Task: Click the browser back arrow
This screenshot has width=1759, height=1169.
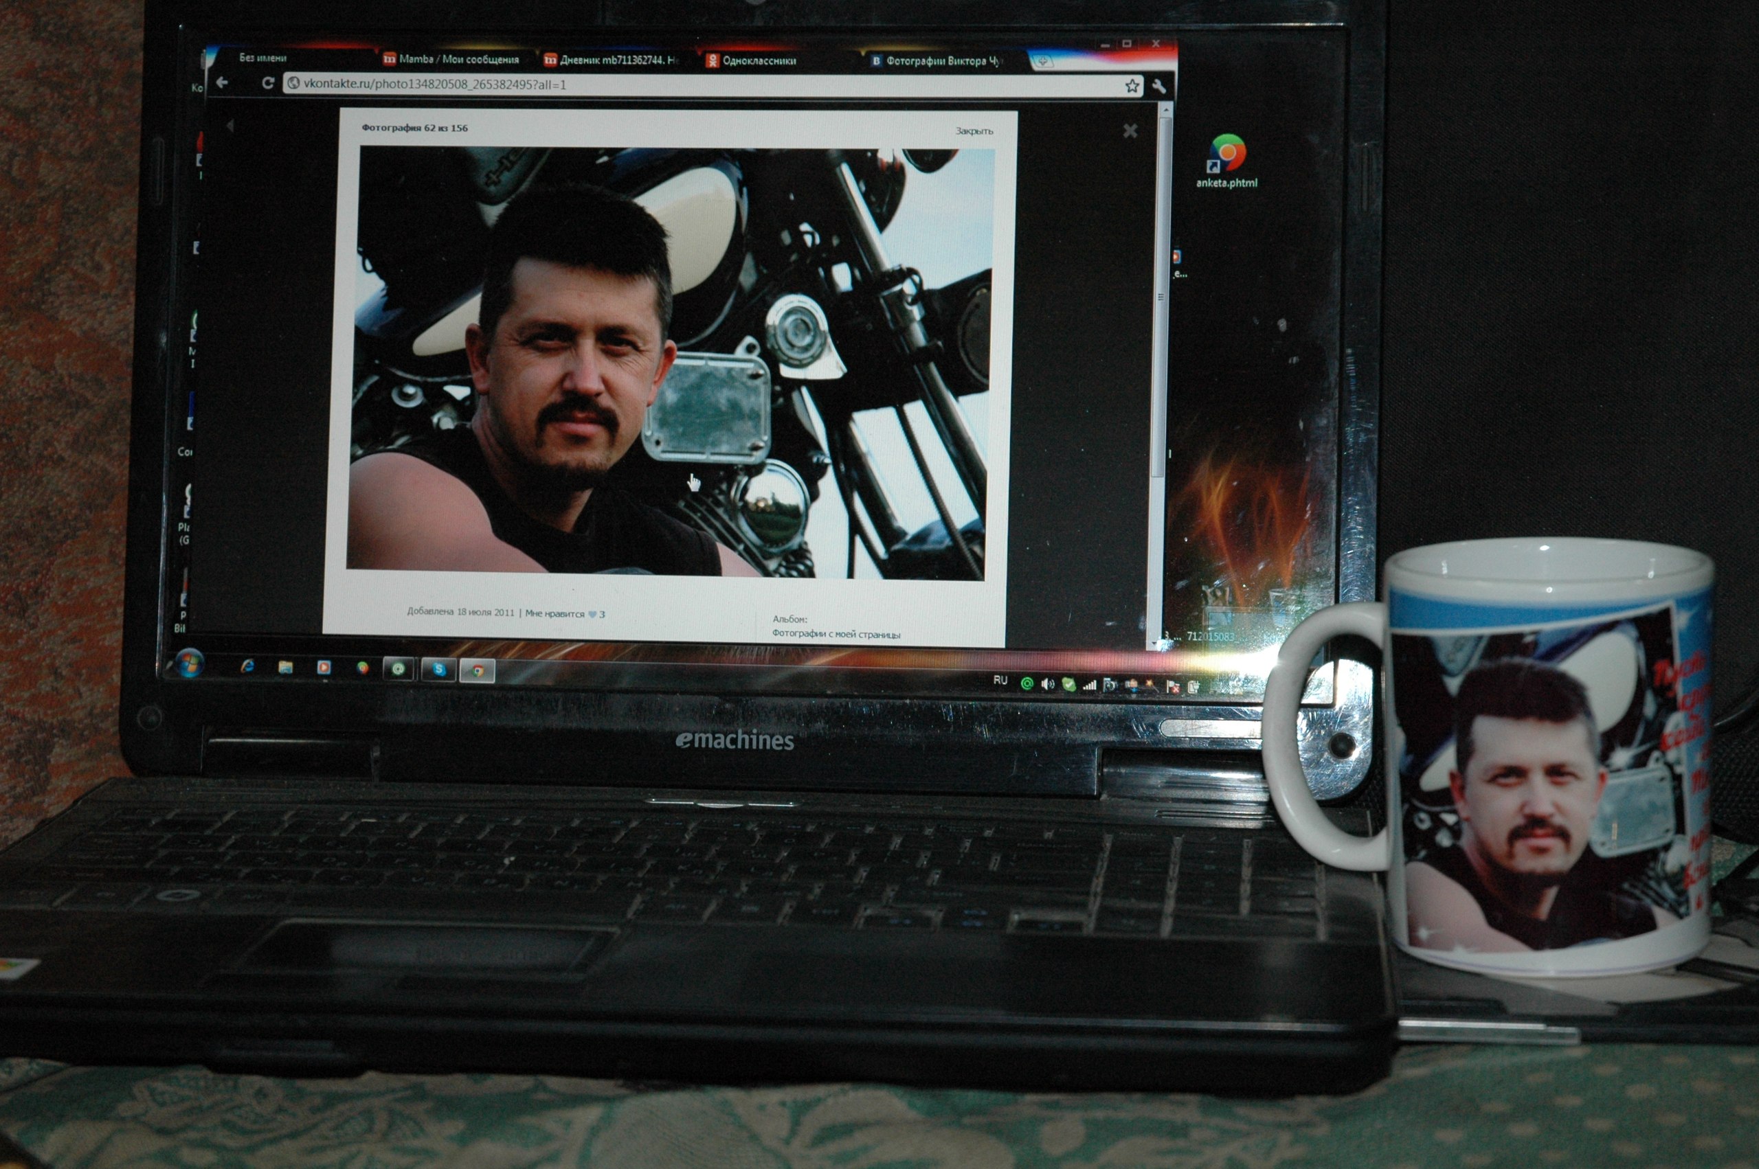Action: 222,82
